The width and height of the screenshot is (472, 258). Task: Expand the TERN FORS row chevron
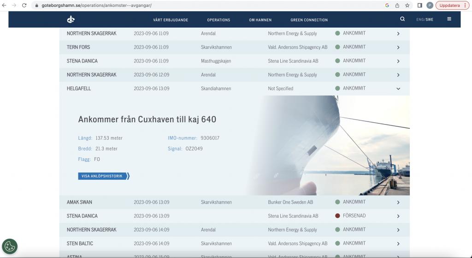coord(398,47)
